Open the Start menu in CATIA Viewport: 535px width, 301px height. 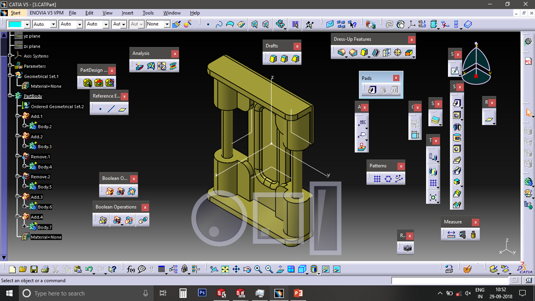click(x=15, y=13)
